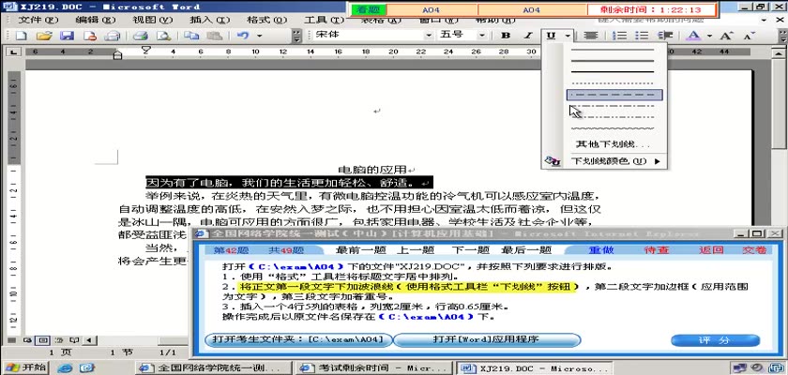The image size is (788, 375).
Task: Switch to Normal view in Word
Action: point(11,340)
